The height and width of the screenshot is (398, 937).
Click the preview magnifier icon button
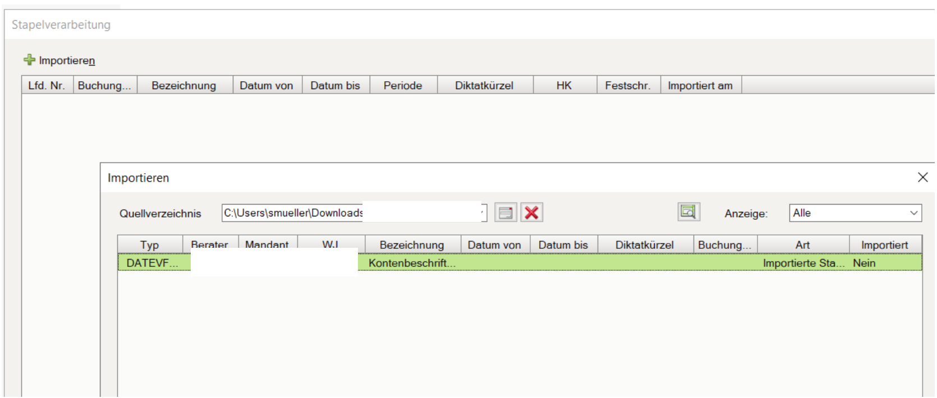pos(688,212)
